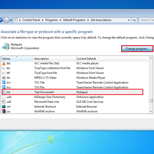The image size is (154, 154).
Task: Click 'Windows Media Player' default entry
Action: pyautogui.click(x=91, y=78)
